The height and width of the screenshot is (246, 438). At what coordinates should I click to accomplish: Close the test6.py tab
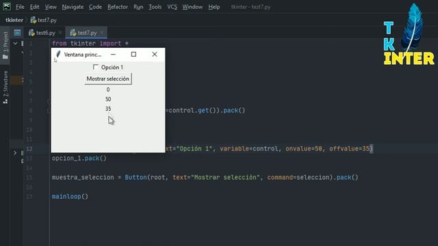pyautogui.click(x=60, y=33)
